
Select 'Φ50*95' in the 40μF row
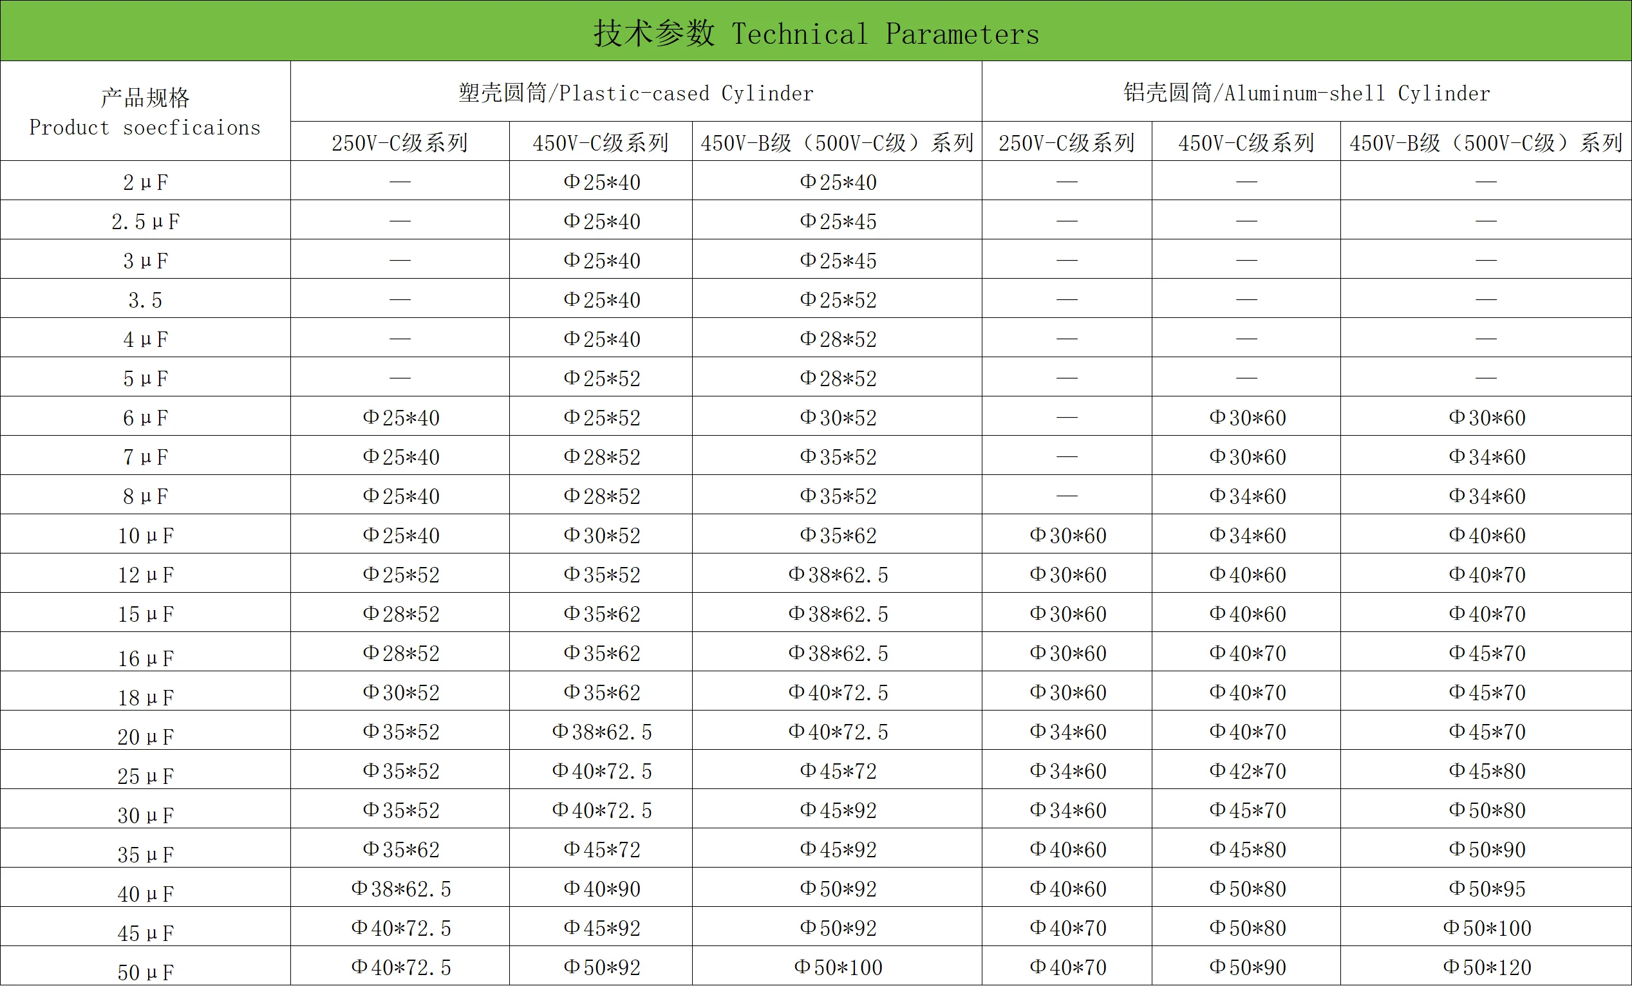1487,889
